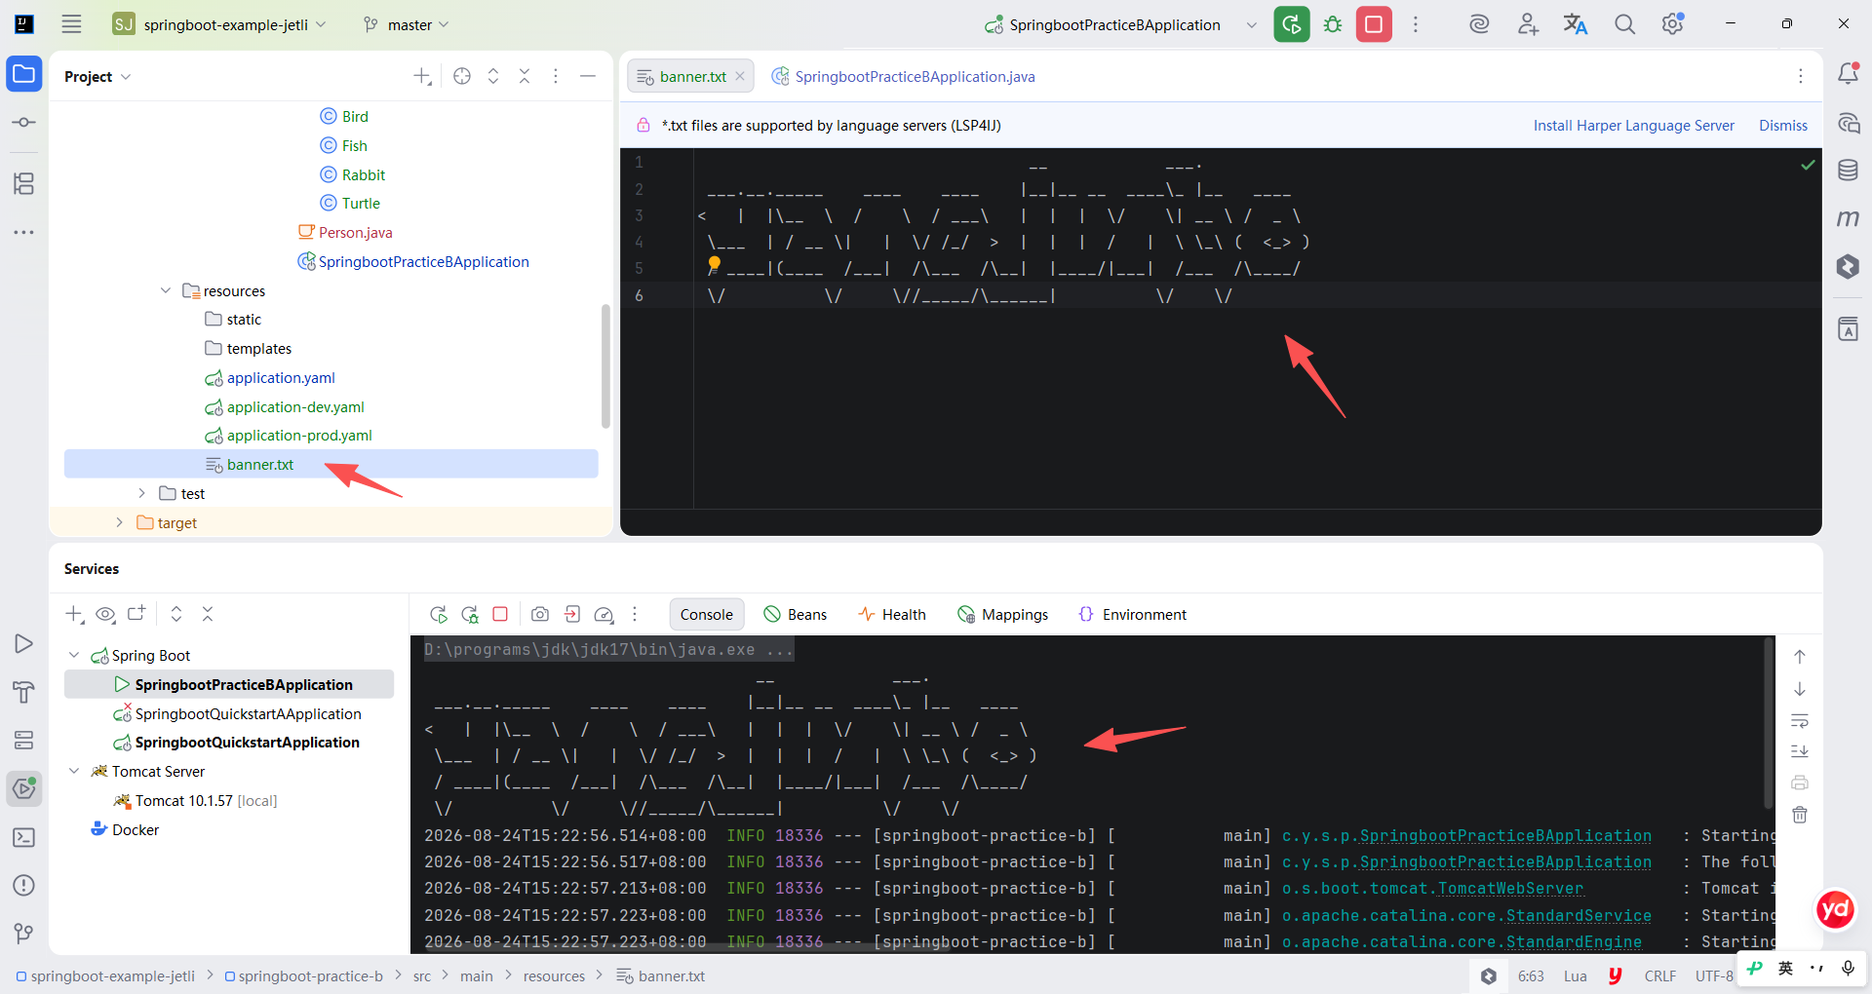
Task: Open application.yaml in the Project tree
Action: point(281,377)
